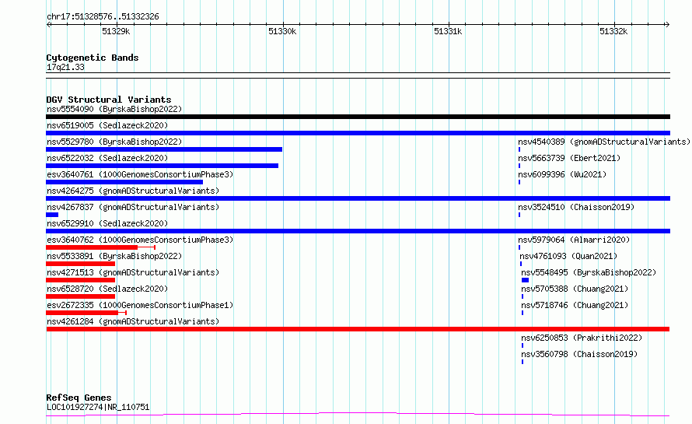The image size is (692, 424).
Task: Select long red nsv4261284 variant bar
Action: coord(358,329)
